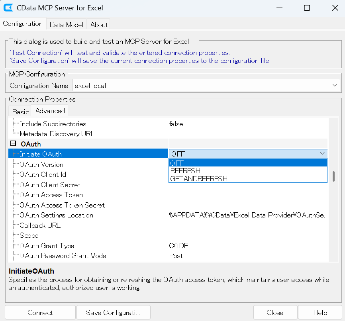The height and width of the screenshot is (321, 345).
Task: Open the About tab
Action: tap(99, 24)
